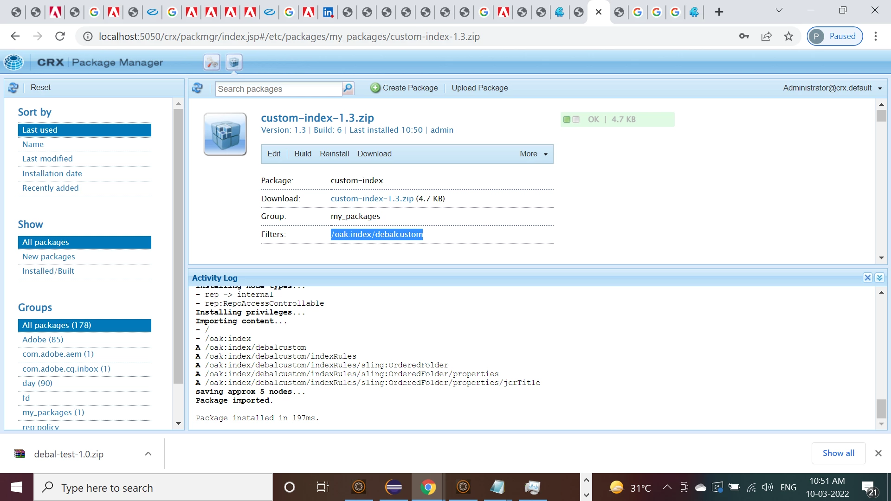The height and width of the screenshot is (501, 891).
Task: Click custom-index-1.3.zip download link
Action: (x=372, y=199)
